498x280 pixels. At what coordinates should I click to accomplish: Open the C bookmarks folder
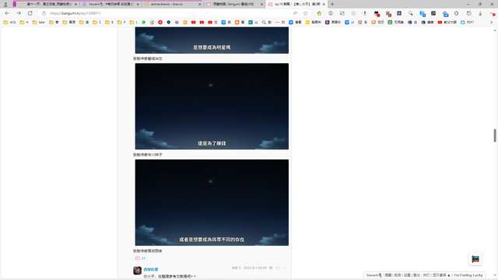coord(96,23)
